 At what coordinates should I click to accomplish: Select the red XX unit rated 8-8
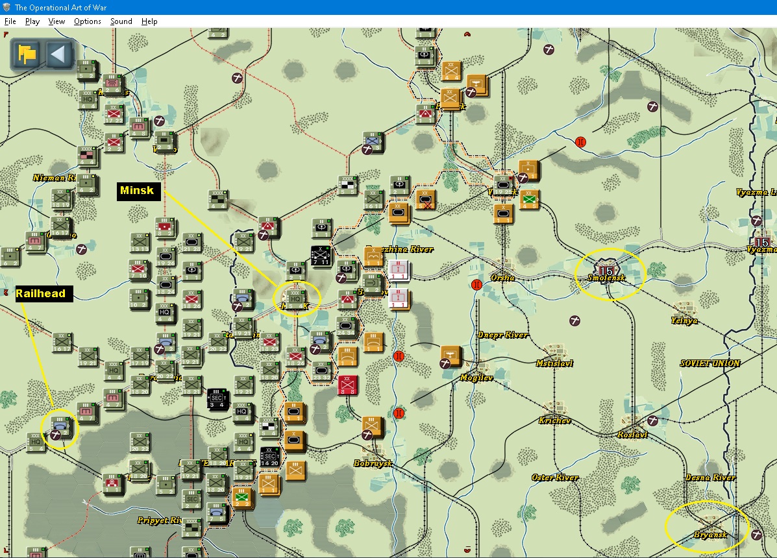pyautogui.click(x=347, y=385)
